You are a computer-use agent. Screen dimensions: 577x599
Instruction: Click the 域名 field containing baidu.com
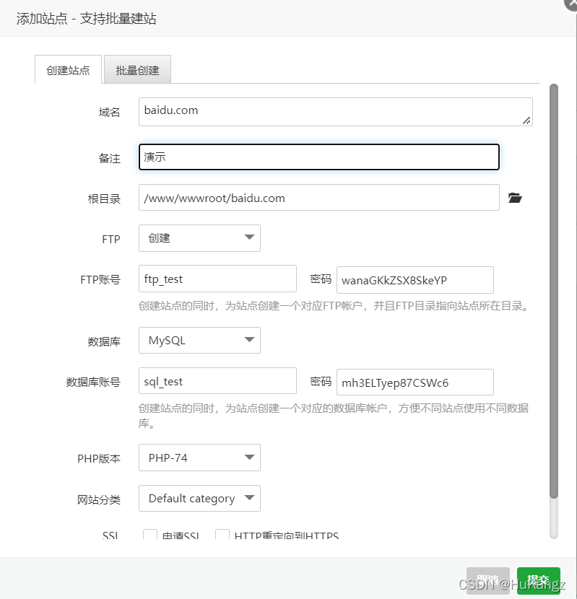pyautogui.click(x=335, y=112)
